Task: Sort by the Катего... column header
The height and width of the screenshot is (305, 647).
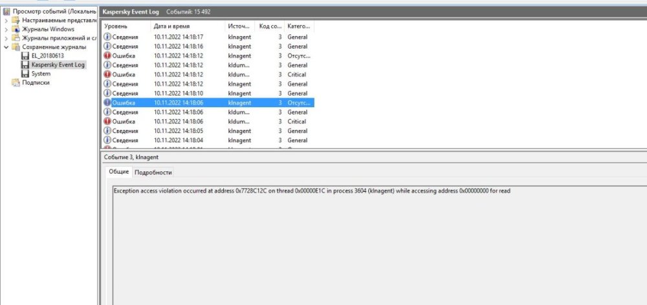Action: tap(299, 26)
